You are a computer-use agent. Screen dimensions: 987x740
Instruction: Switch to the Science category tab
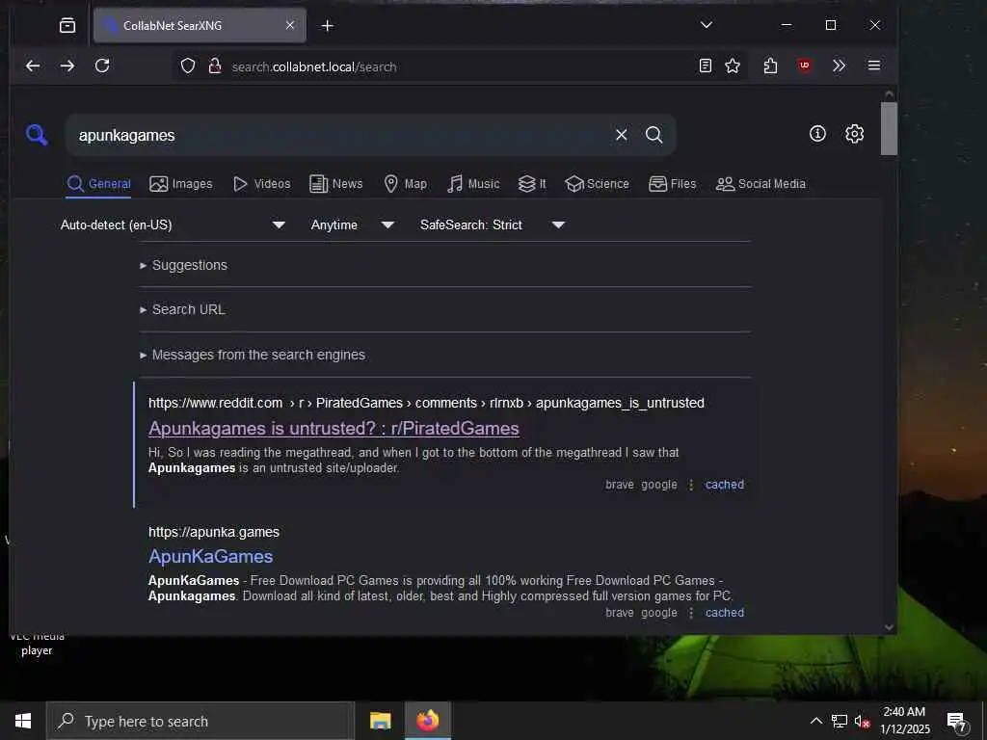tap(597, 184)
